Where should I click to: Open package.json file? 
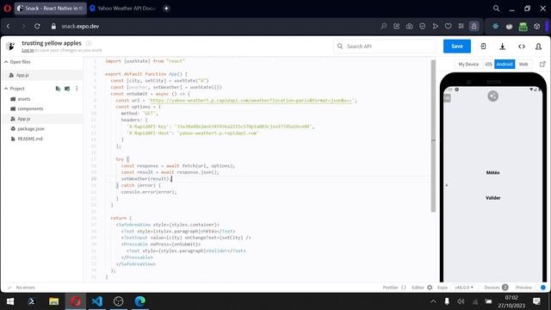pos(31,128)
